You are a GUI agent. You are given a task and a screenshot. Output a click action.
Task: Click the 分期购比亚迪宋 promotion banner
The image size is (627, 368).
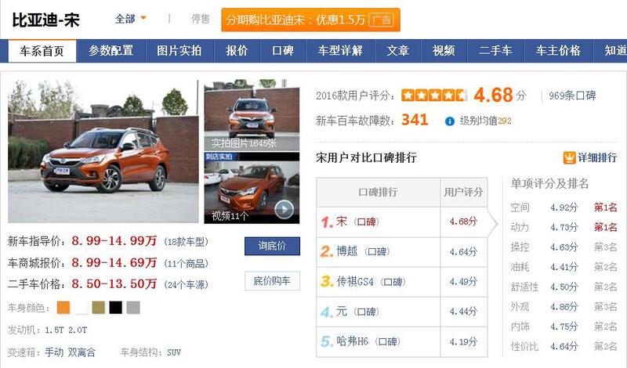click(x=310, y=20)
